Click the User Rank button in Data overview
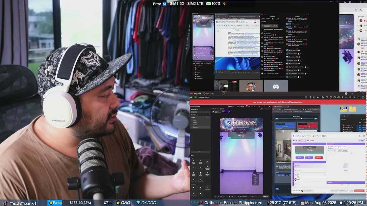The width and height of the screenshot is (367, 206). [345, 150]
